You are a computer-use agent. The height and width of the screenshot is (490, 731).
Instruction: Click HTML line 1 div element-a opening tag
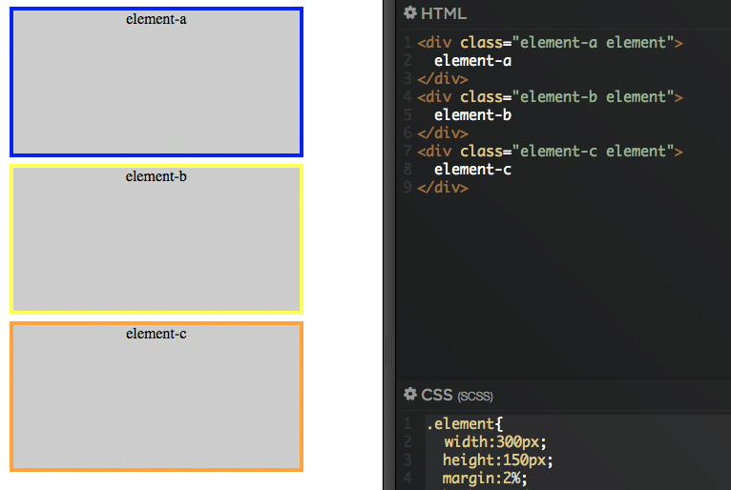click(x=550, y=43)
